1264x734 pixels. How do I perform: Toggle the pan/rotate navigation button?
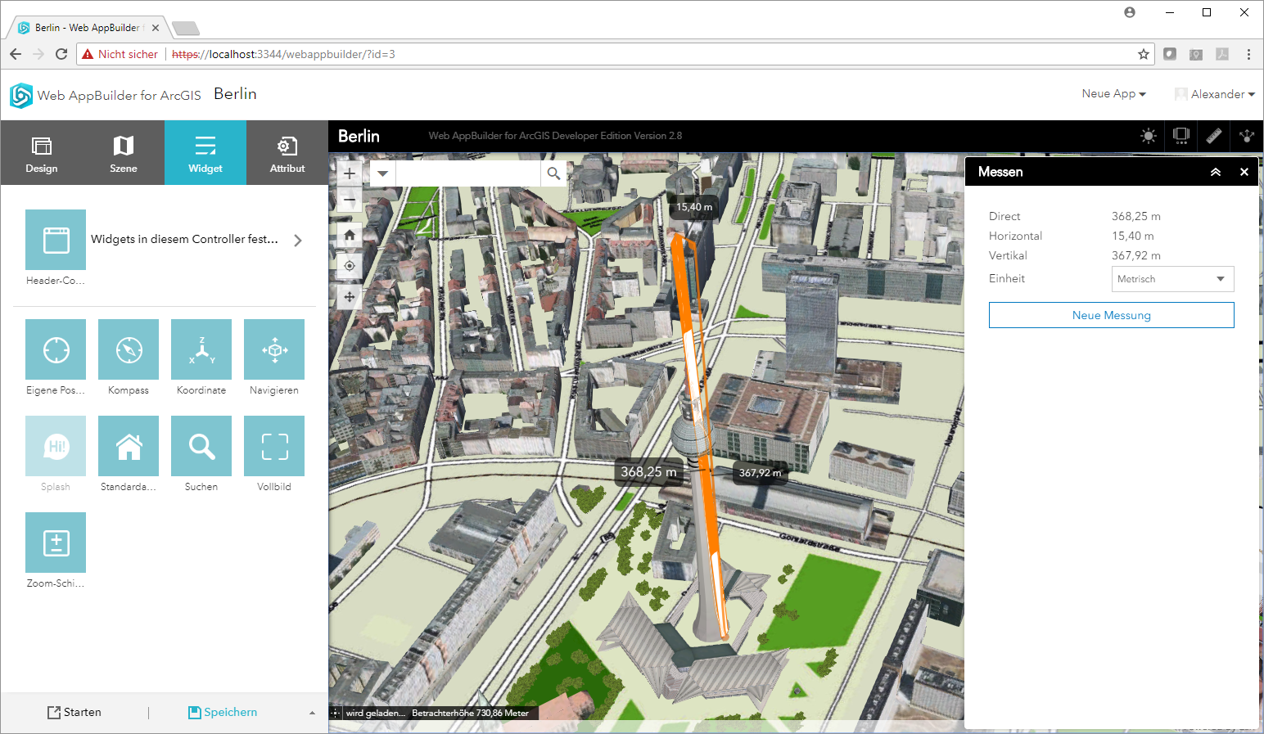point(350,297)
